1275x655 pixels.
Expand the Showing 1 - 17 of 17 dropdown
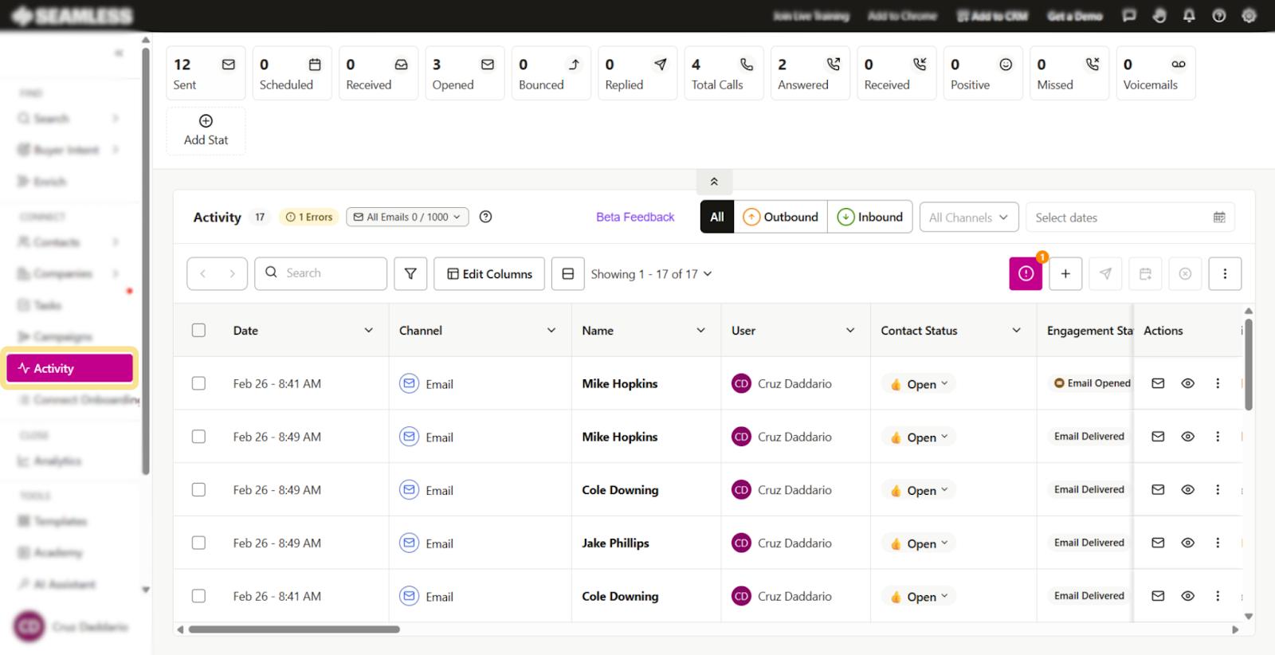(x=651, y=273)
